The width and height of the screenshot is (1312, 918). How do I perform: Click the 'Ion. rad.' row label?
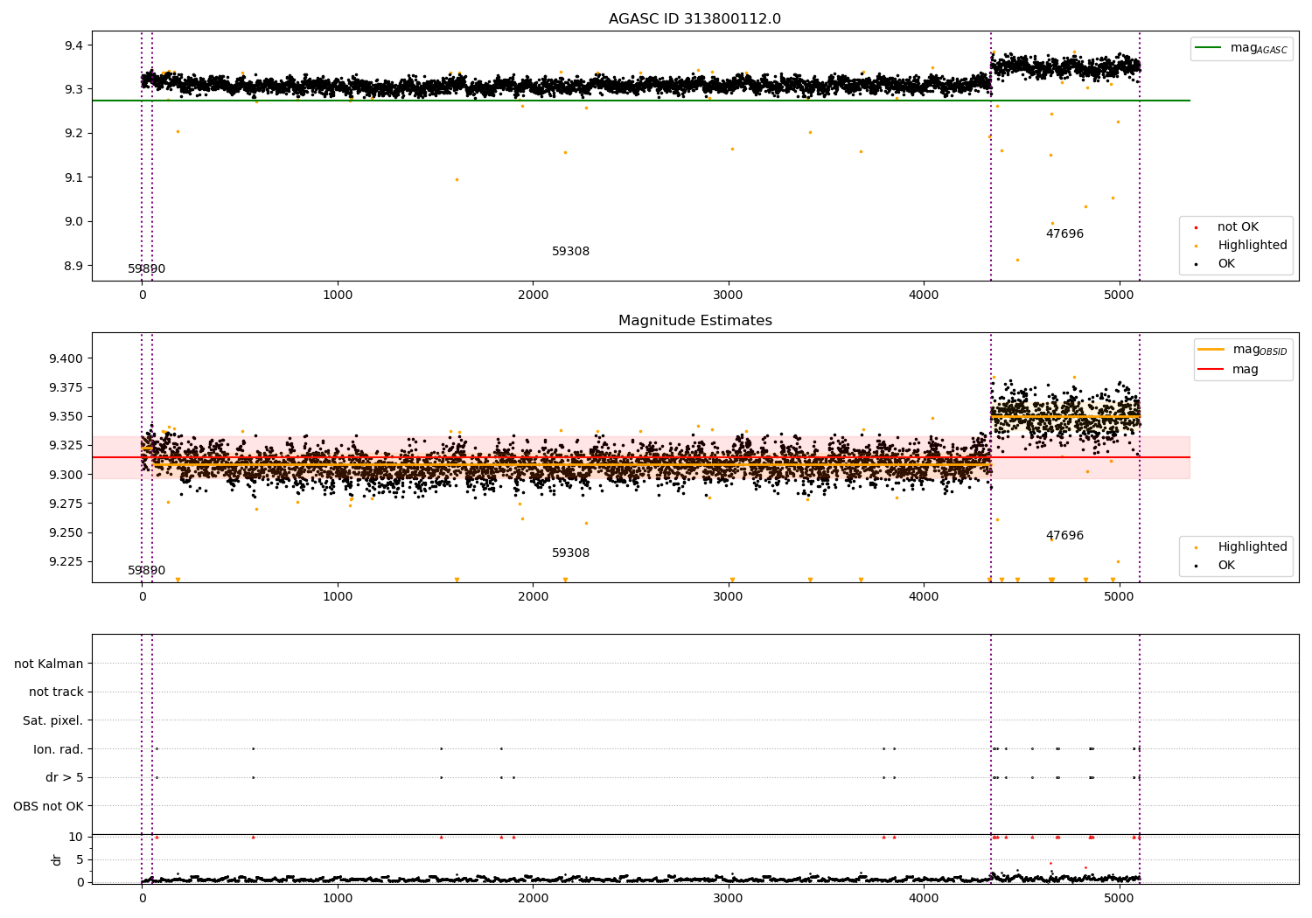click(x=59, y=749)
